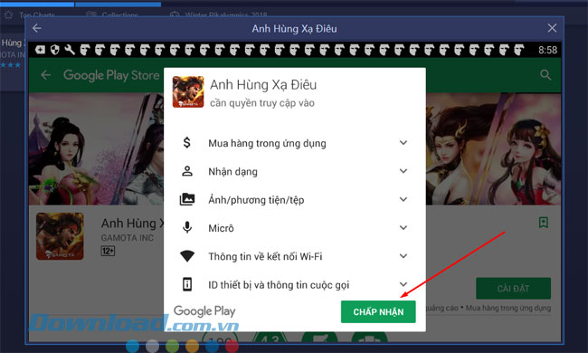
Task: Click the first status bar notification icon
Action: (x=40, y=50)
